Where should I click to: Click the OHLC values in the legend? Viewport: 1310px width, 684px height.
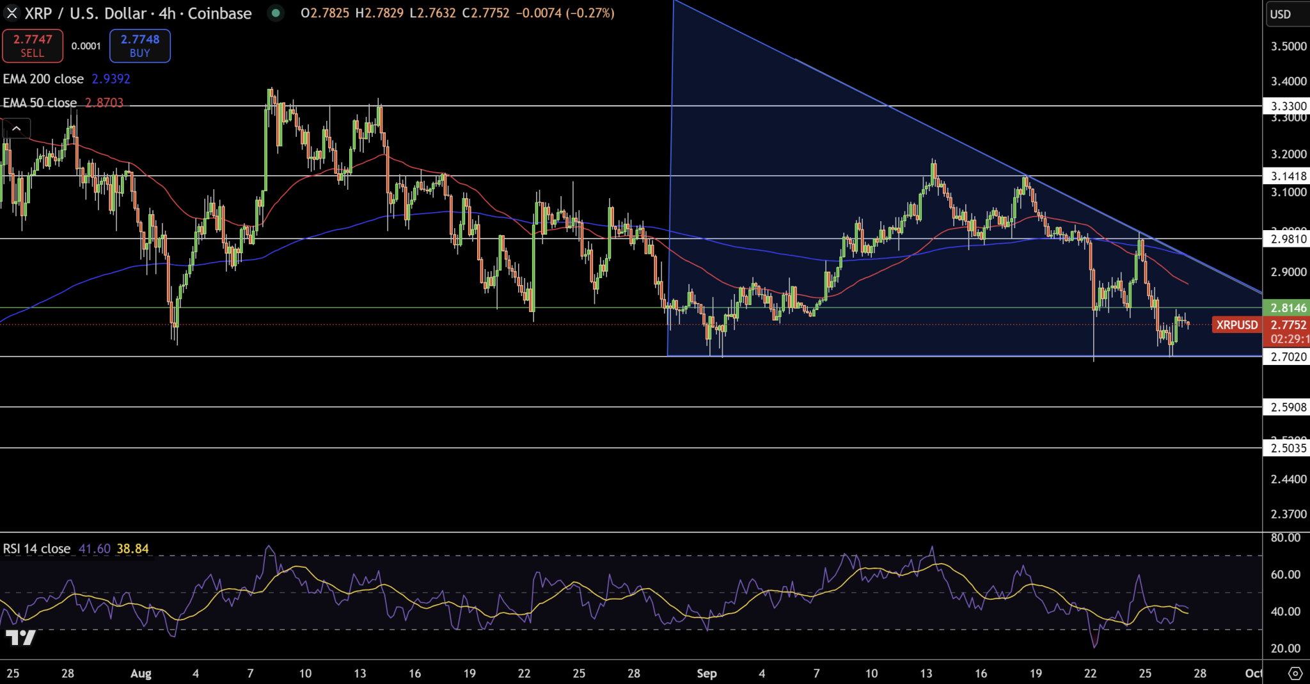click(457, 13)
